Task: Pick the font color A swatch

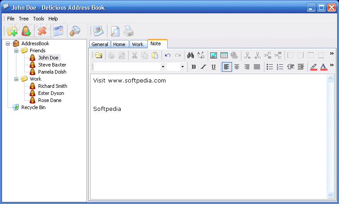Action: click(x=323, y=67)
